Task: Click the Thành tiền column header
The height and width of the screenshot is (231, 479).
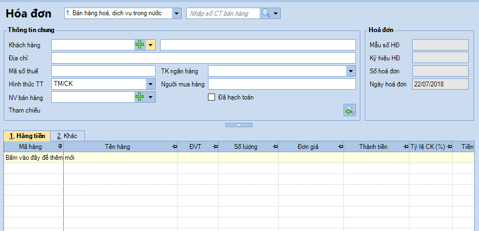Action: click(376, 147)
